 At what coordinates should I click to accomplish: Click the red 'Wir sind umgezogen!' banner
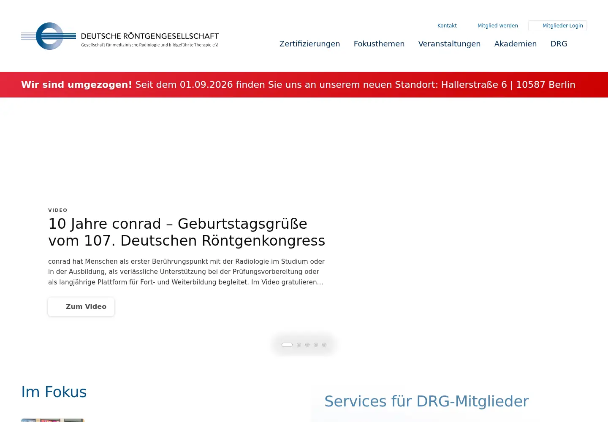point(304,84)
